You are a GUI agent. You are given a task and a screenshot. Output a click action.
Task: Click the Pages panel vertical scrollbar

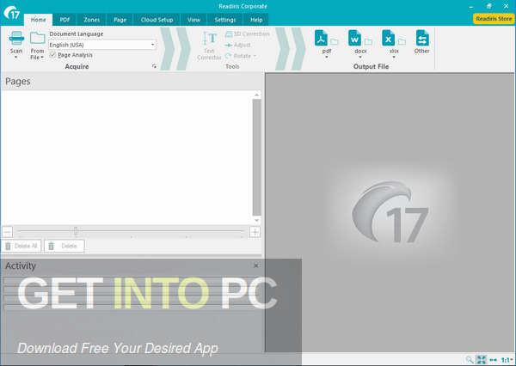point(256,157)
